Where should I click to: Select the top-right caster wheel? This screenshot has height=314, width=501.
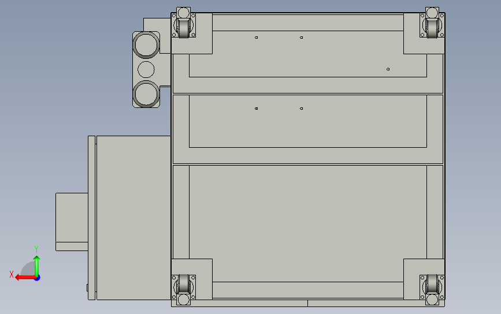pyautogui.click(x=432, y=28)
